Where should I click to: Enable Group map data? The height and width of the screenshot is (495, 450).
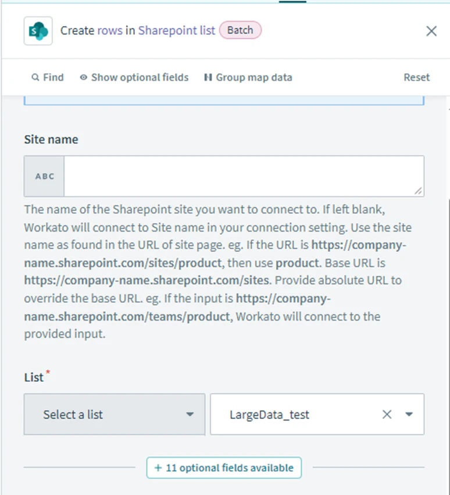pyautogui.click(x=248, y=77)
